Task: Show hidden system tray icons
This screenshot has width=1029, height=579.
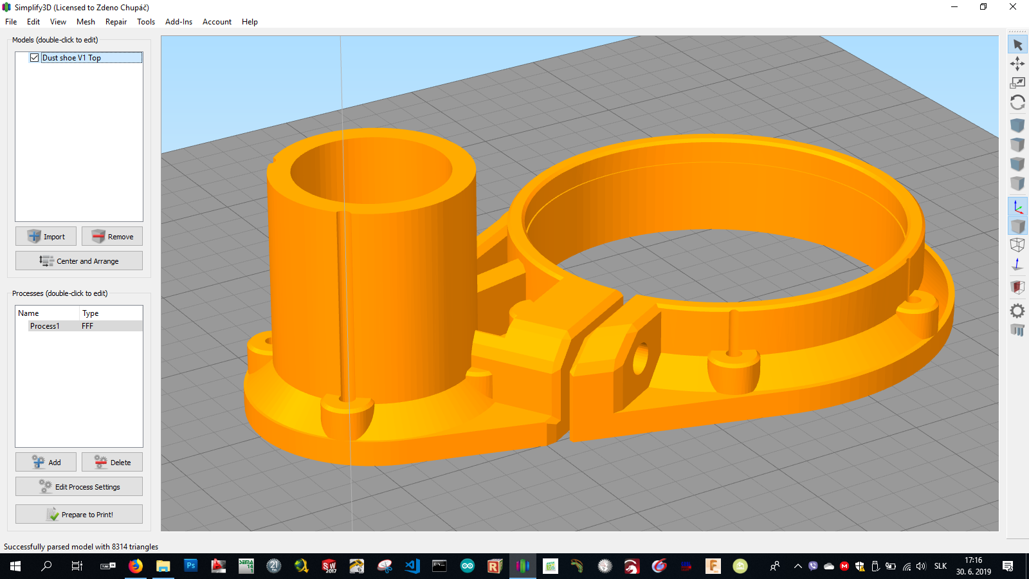Action: pos(797,566)
